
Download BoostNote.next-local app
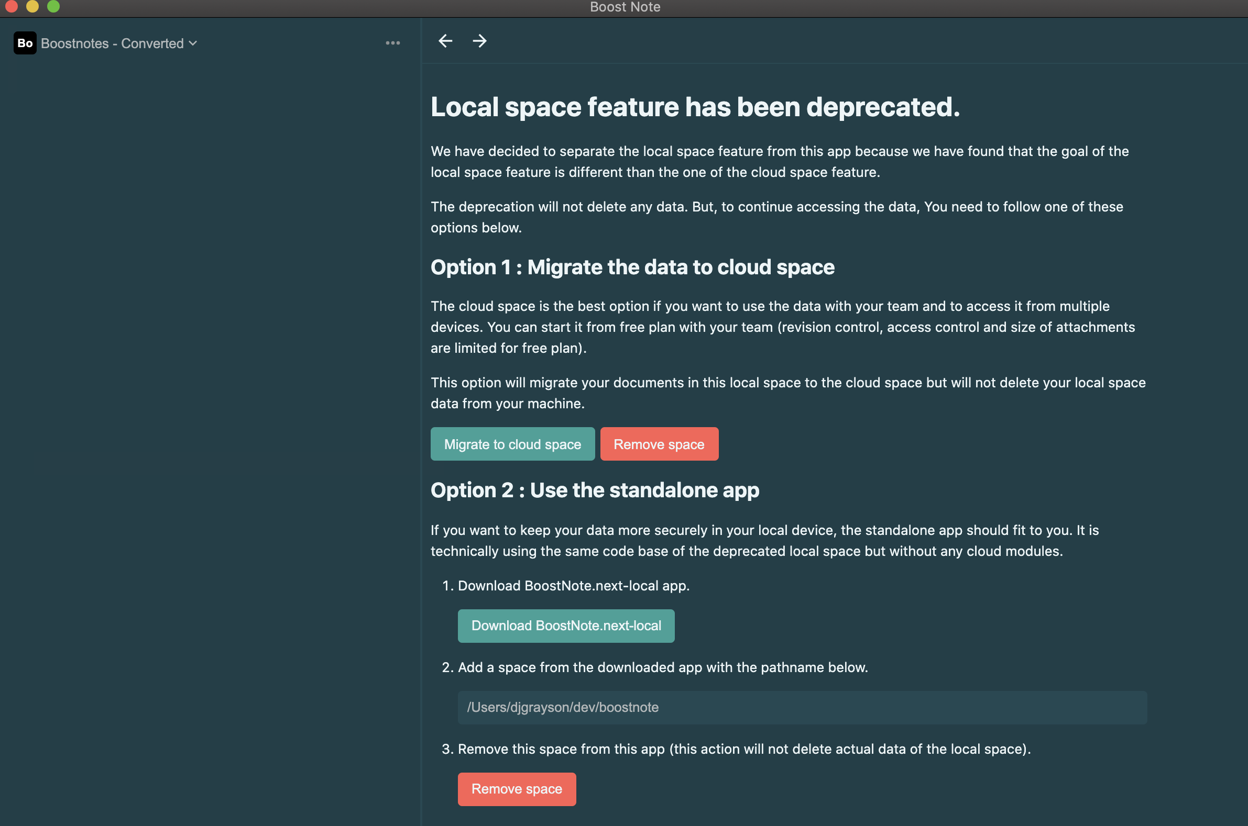click(x=566, y=626)
